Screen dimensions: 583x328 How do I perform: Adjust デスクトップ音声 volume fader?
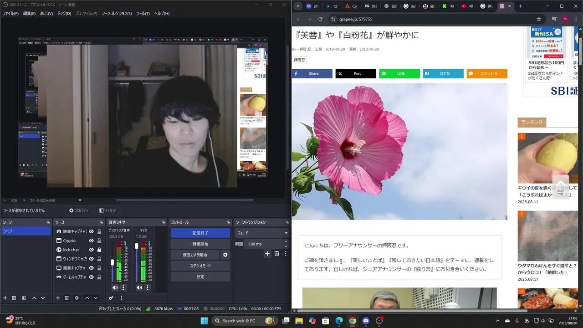tap(113, 262)
